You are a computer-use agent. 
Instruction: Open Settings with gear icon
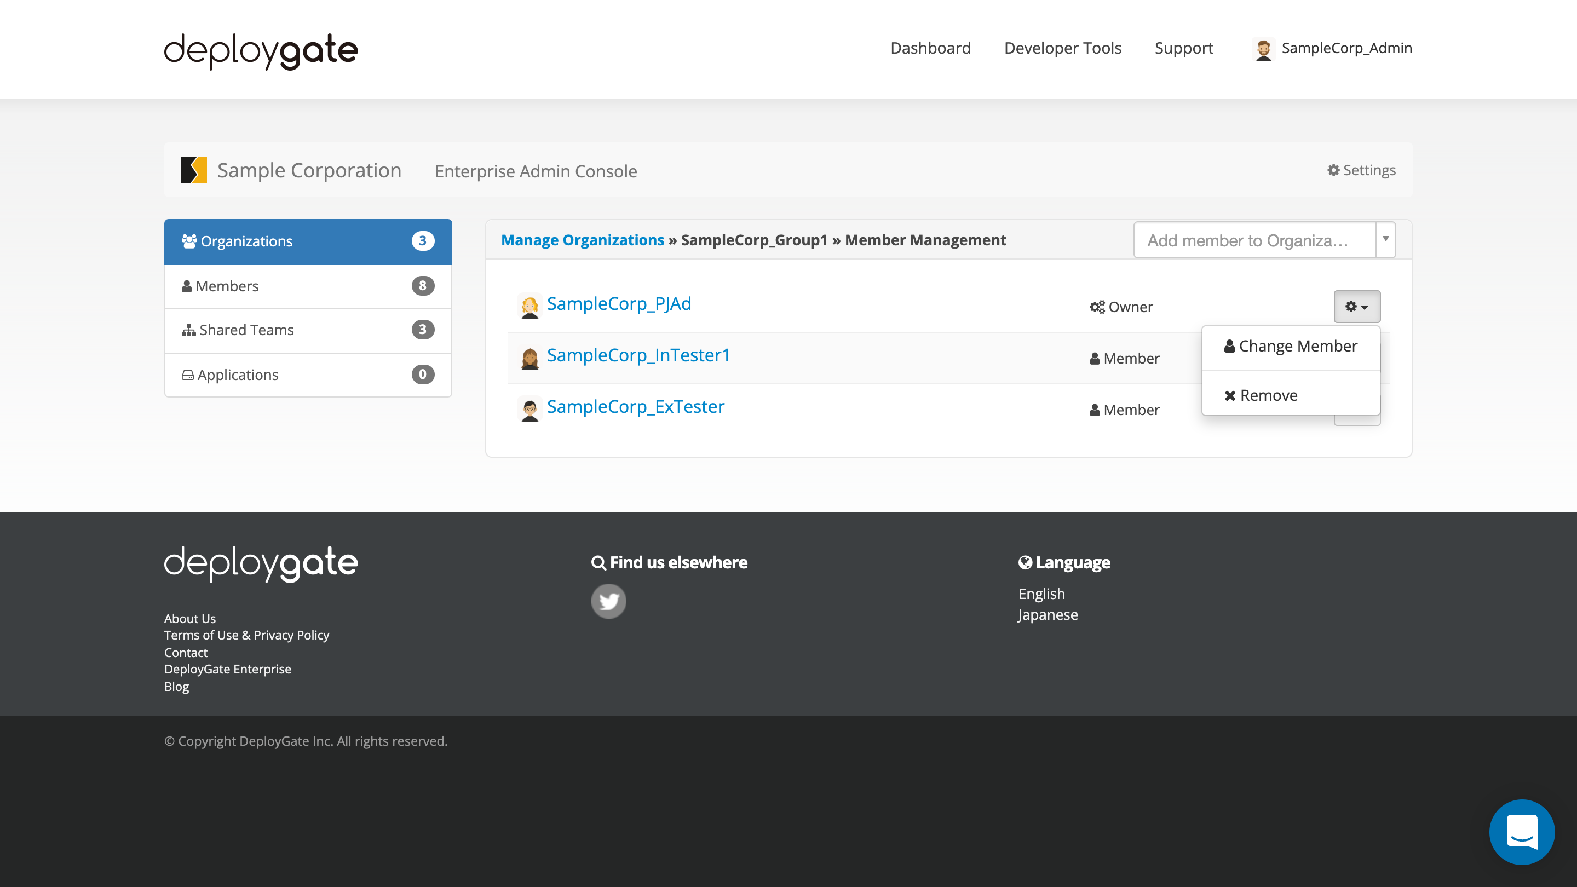point(1361,170)
